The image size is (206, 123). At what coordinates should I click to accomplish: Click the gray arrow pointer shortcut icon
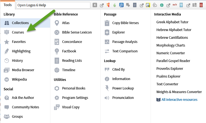pyautogui.click(x=128, y=5)
